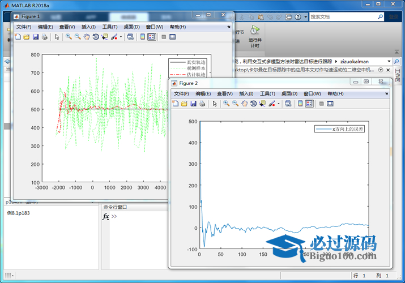
Task: Click the search magnifier in documentation box
Action: click(380, 17)
